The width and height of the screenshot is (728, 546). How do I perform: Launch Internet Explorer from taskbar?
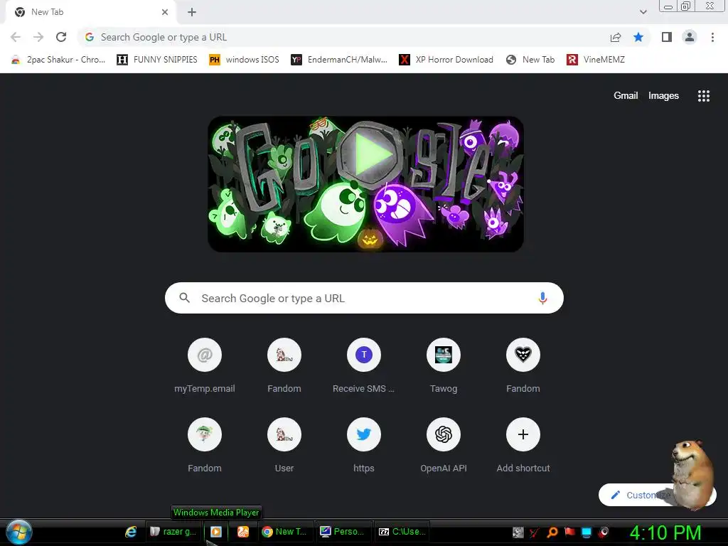[x=131, y=532]
